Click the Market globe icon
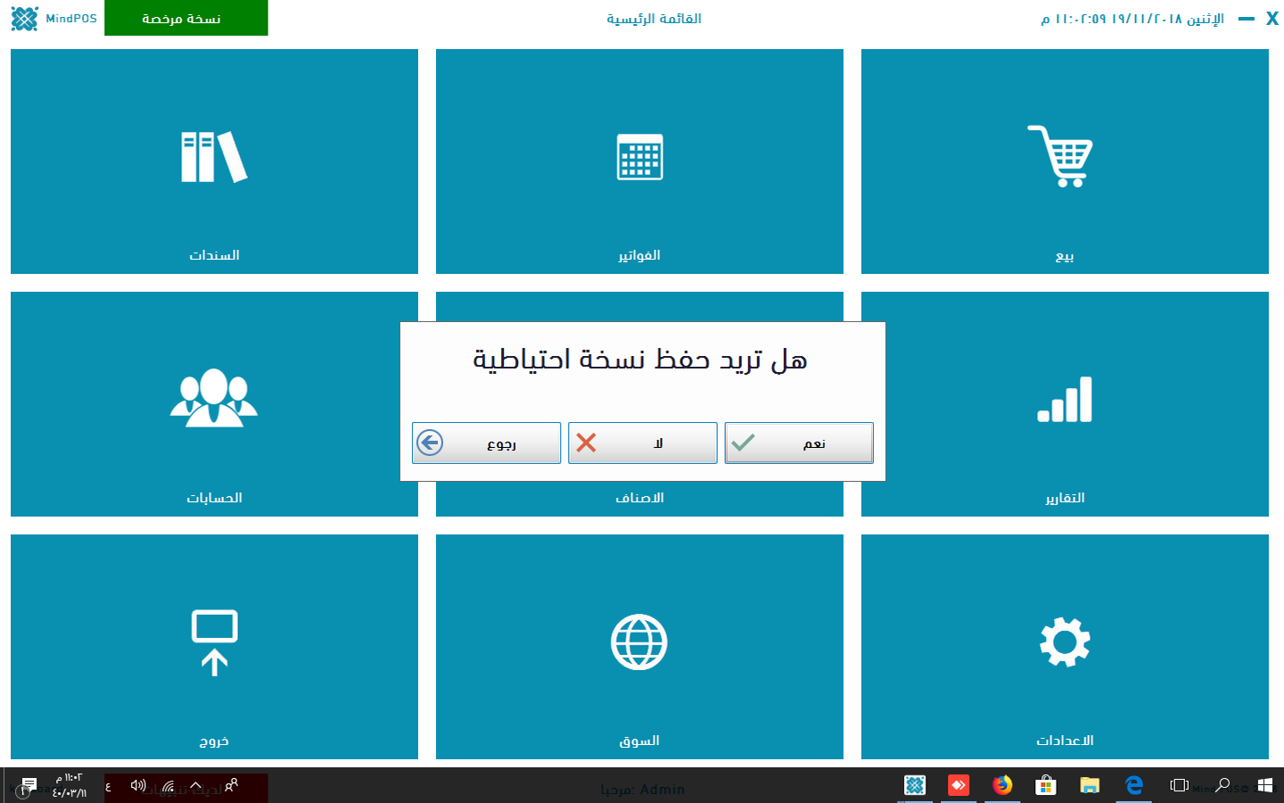1284x803 pixels. click(639, 642)
